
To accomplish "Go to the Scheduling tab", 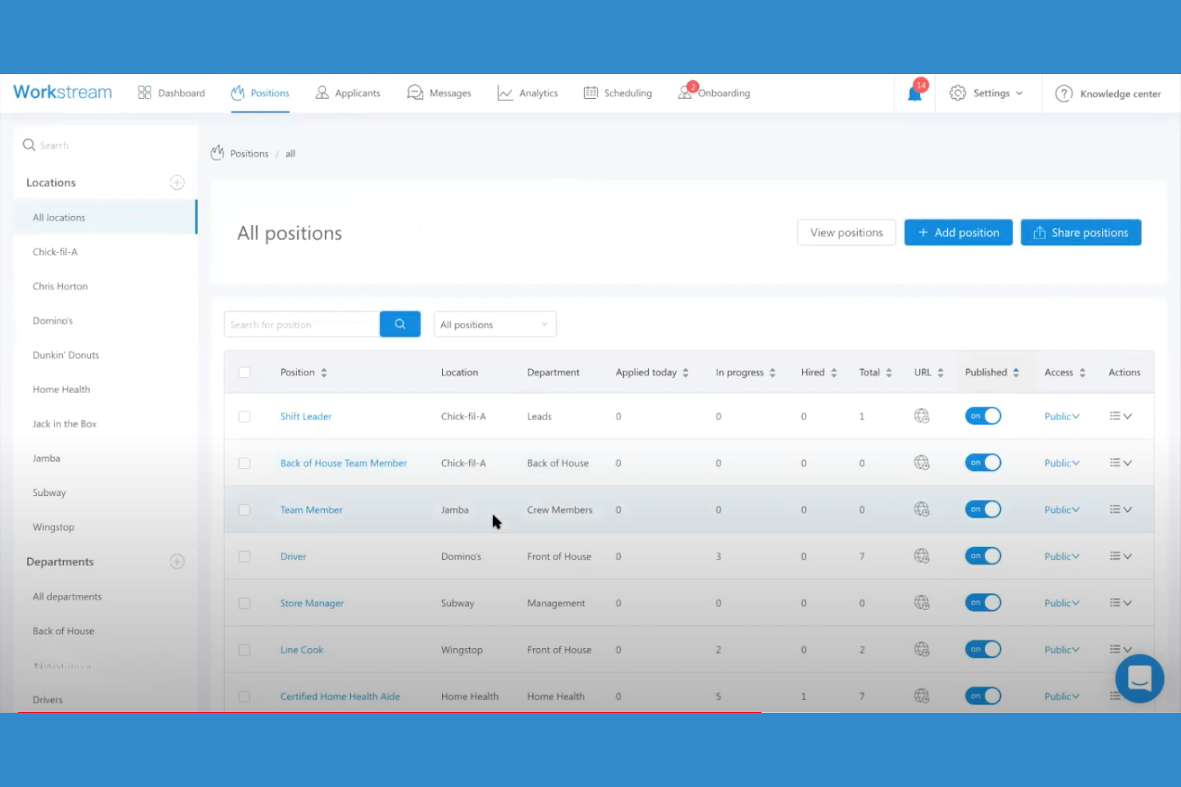I will (x=618, y=93).
